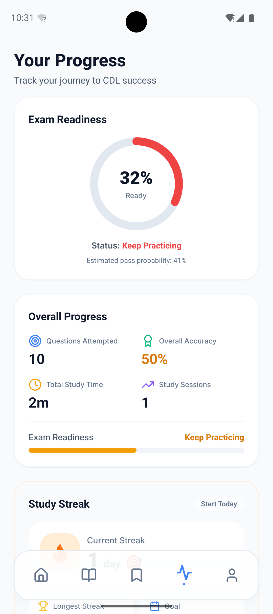Open the Home tab icon

click(x=41, y=575)
